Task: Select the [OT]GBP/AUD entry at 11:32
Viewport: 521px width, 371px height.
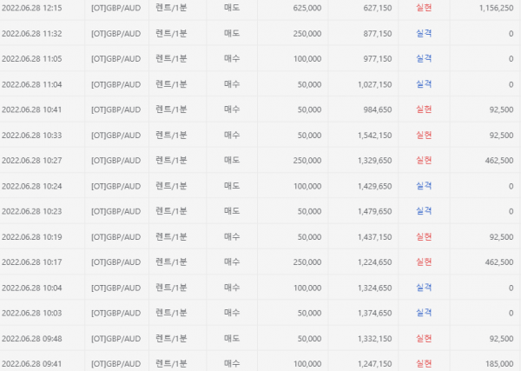Action: point(115,34)
